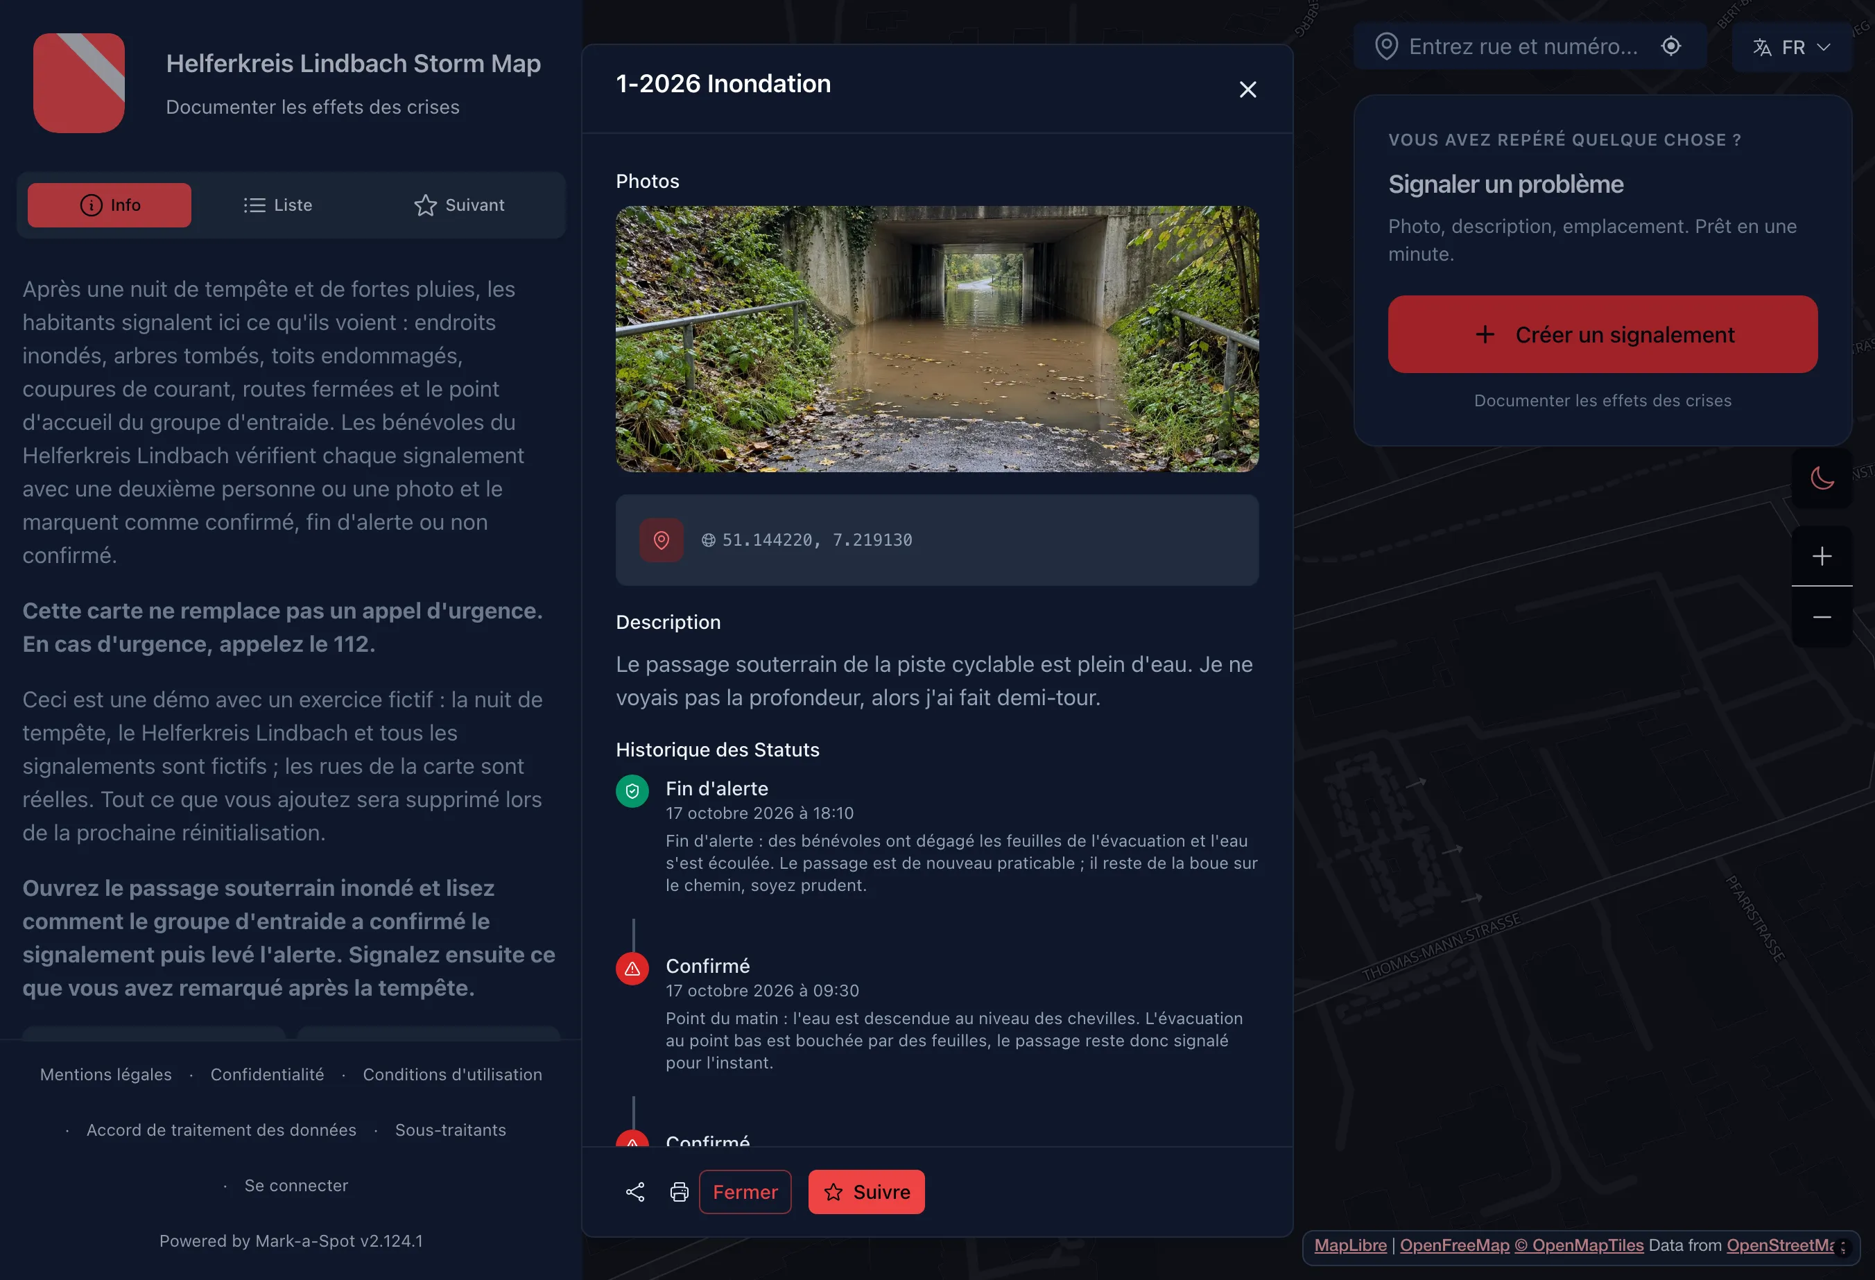Screen dimensions: 1875x1280
Task: Click the red Helferkreis Lindbach logo
Action: click(x=79, y=83)
